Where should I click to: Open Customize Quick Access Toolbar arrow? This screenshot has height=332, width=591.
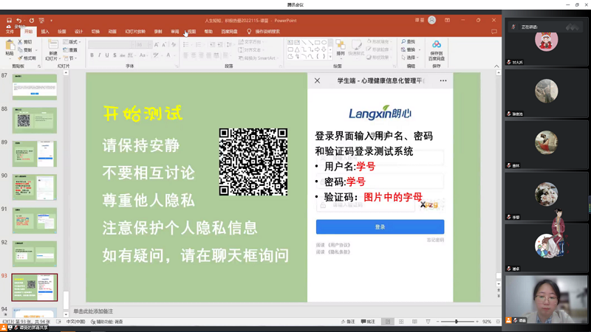pos(51,21)
